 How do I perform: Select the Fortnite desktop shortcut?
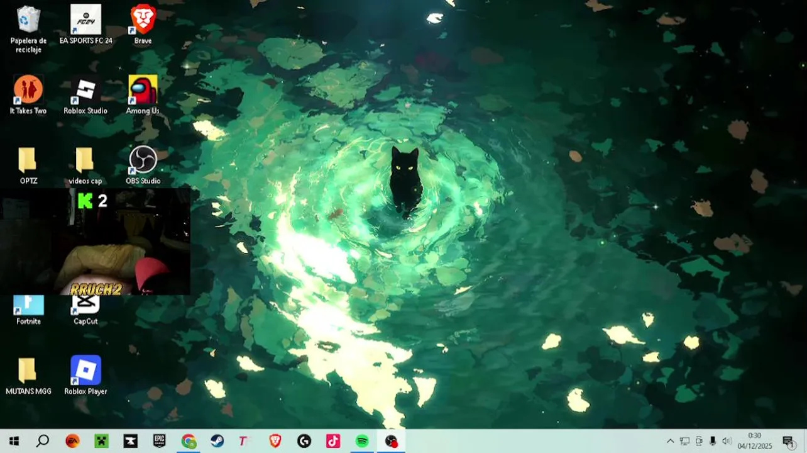(28, 310)
